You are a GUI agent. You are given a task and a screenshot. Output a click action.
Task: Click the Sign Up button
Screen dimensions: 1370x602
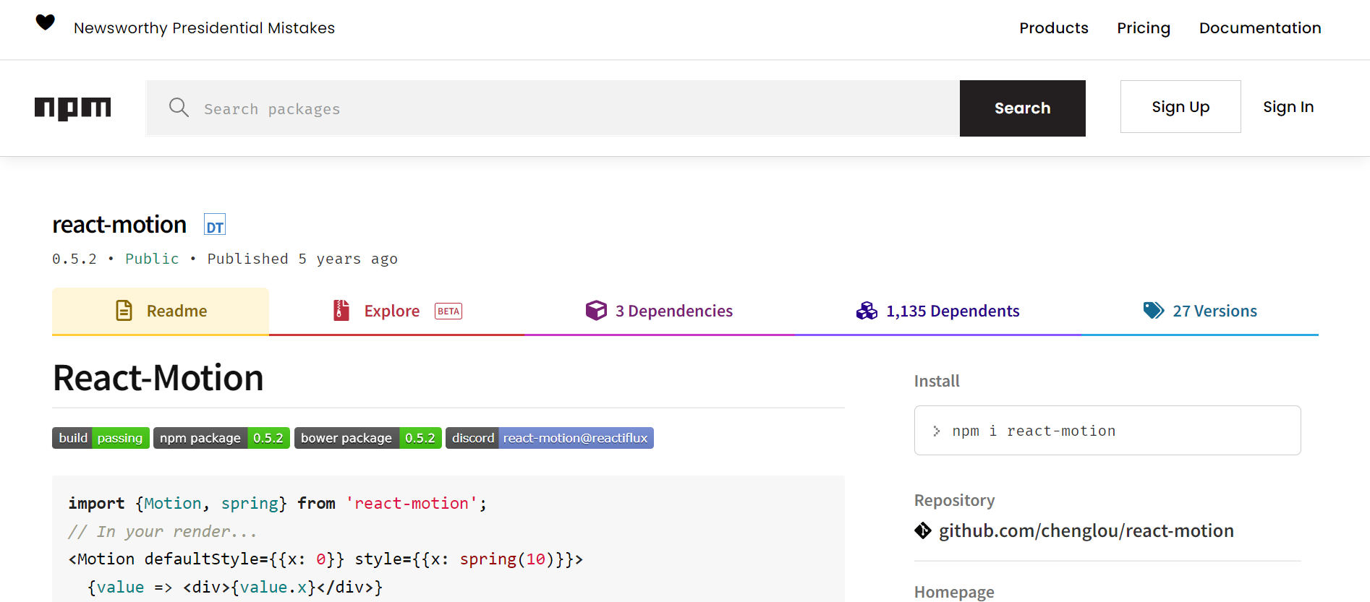(1180, 107)
